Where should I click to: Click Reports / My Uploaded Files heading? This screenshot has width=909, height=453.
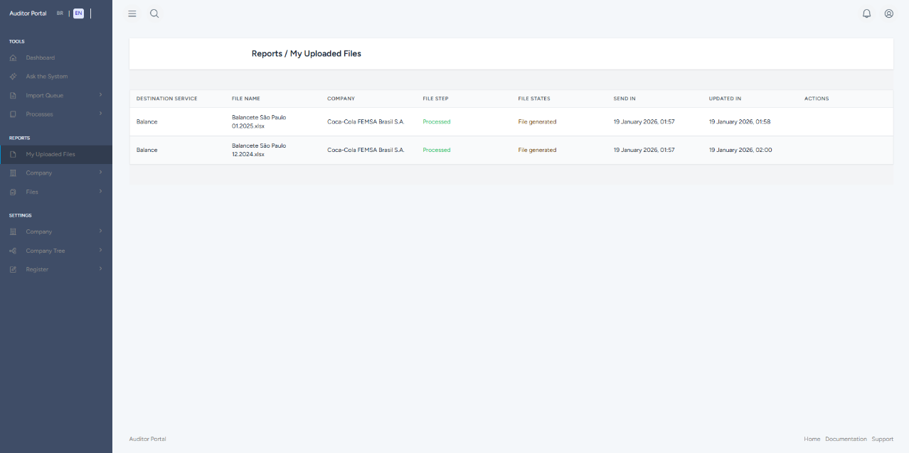pyautogui.click(x=307, y=54)
